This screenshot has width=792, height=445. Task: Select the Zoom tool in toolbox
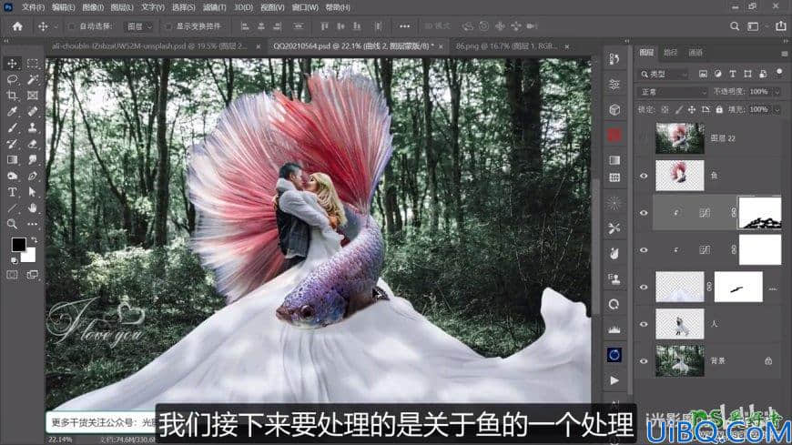pos(12,224)
